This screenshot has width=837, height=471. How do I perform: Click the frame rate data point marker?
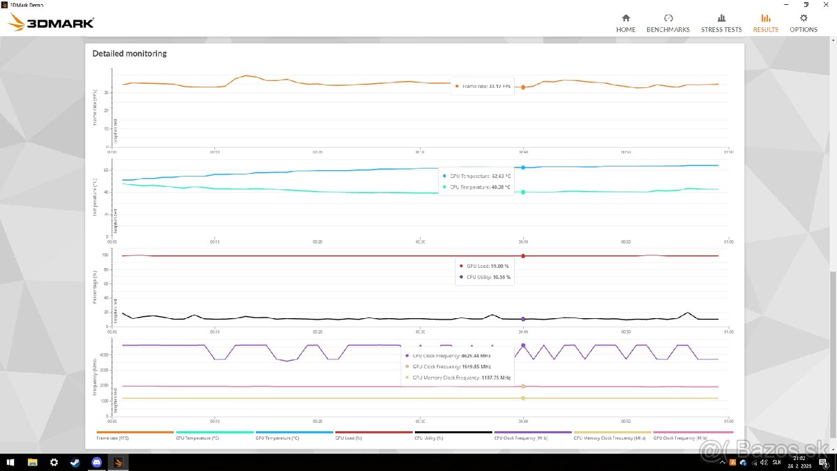[x=523, y=87]
